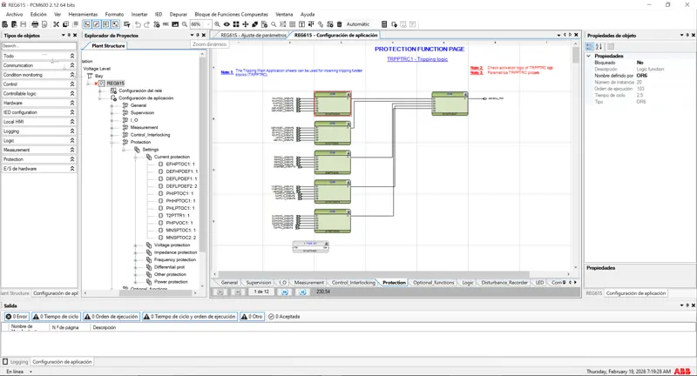This screenshot has width=697, height=376.
Task: Collapse the Hardware group chevron
Action: tap(72, 103)
